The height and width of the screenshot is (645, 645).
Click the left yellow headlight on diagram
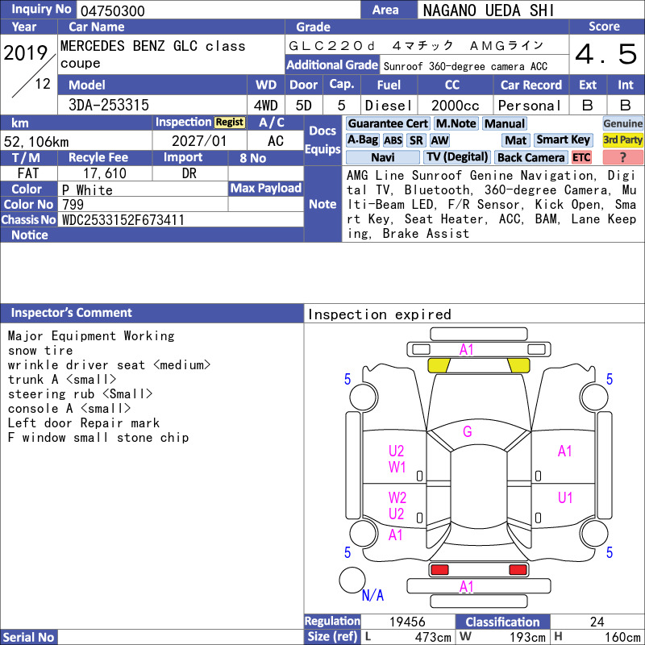coord(439,365)
